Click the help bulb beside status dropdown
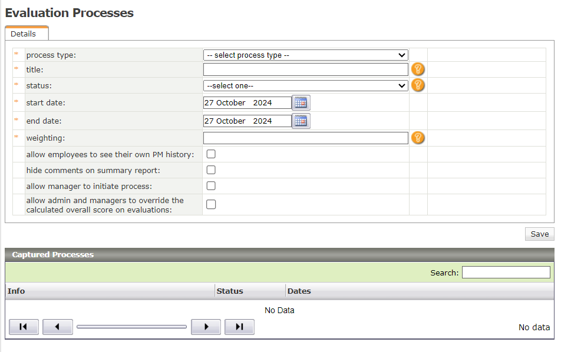This screenshot has width=561, height=352. (418, 85)
